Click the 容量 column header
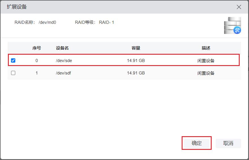 [x=136, y=48]
